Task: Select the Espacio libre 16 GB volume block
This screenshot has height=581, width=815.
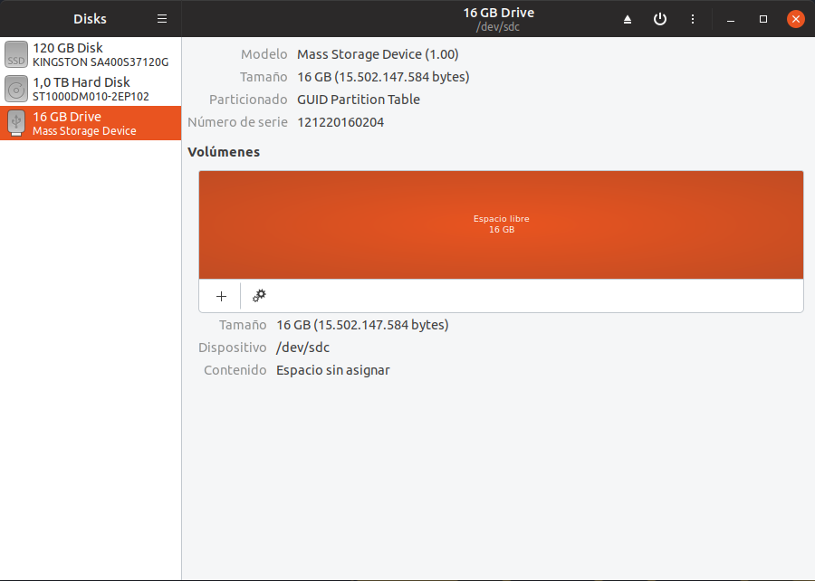Action: click(x=501, y=224)
